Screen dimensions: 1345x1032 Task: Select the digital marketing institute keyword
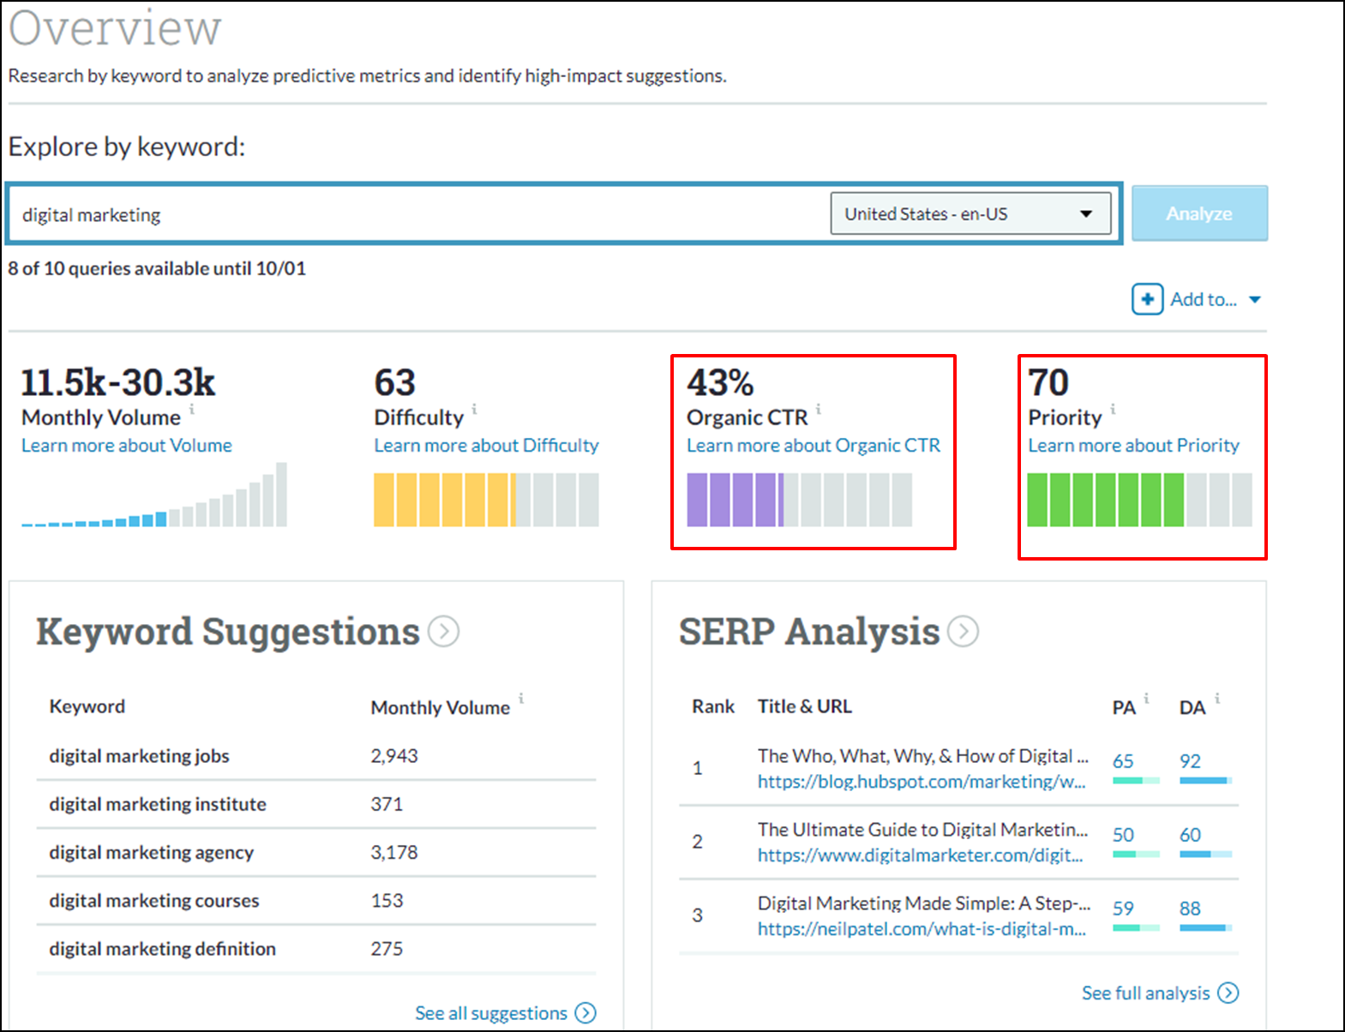tap(158, 804)
